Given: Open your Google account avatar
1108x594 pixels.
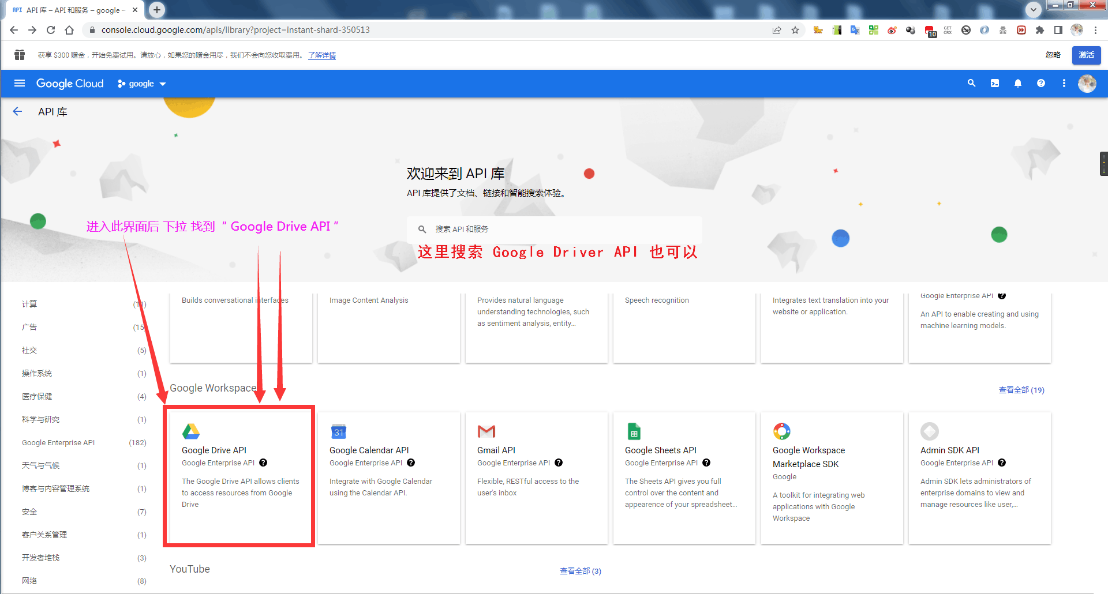Looking at the screenshot, I should [x=1087, y=83].
